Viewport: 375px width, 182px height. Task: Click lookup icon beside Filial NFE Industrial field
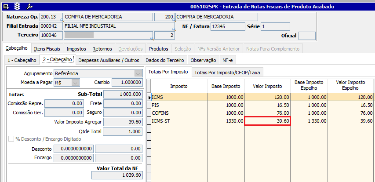click(175, 29)
